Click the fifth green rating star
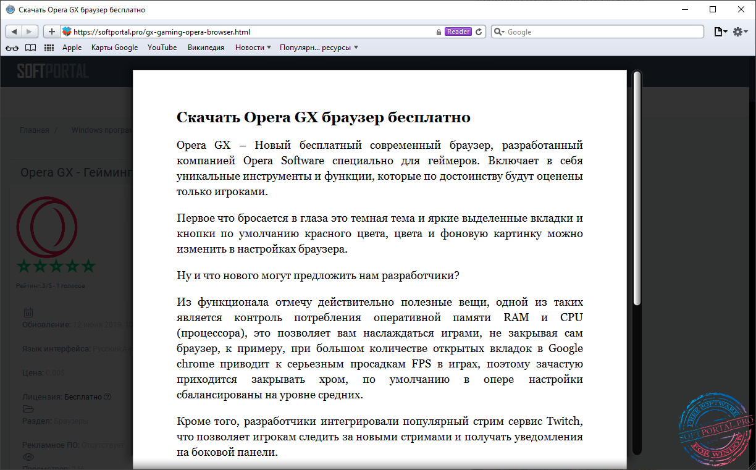Screen dimensions: 756x470 tap(89, 266)
